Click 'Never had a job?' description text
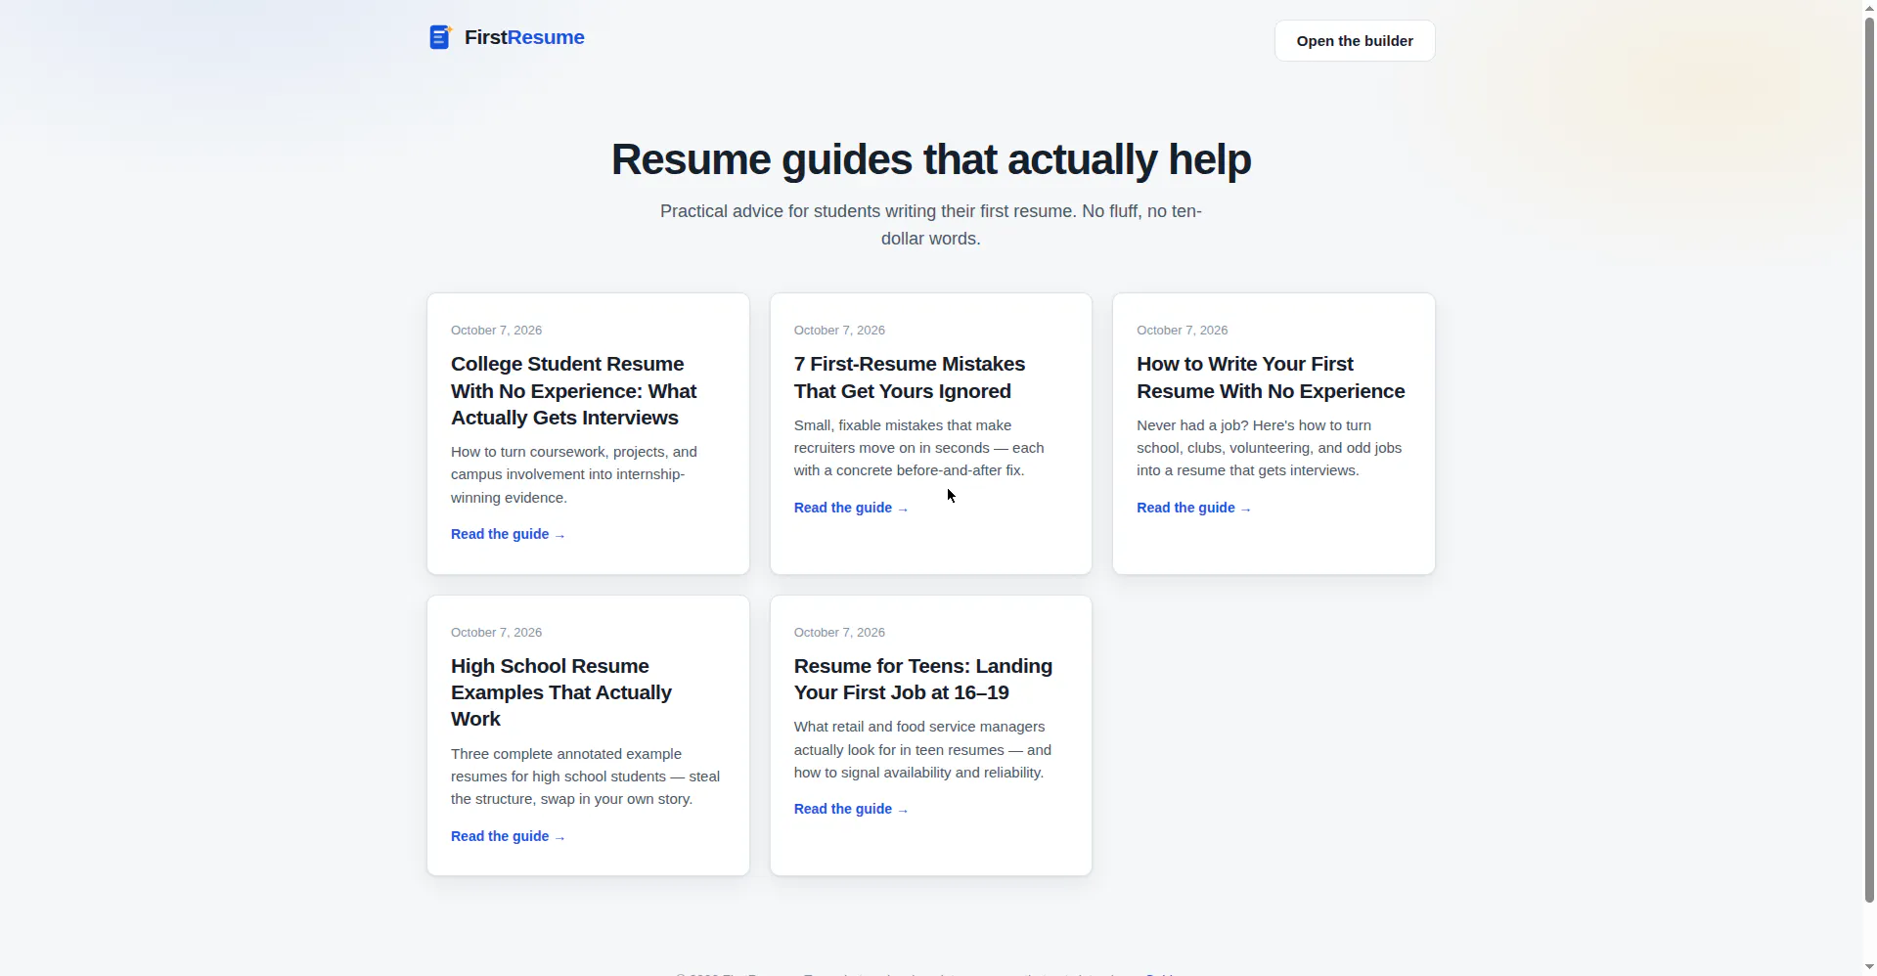The width and height of the screenshot is (1877, 976). point(1270,448)
